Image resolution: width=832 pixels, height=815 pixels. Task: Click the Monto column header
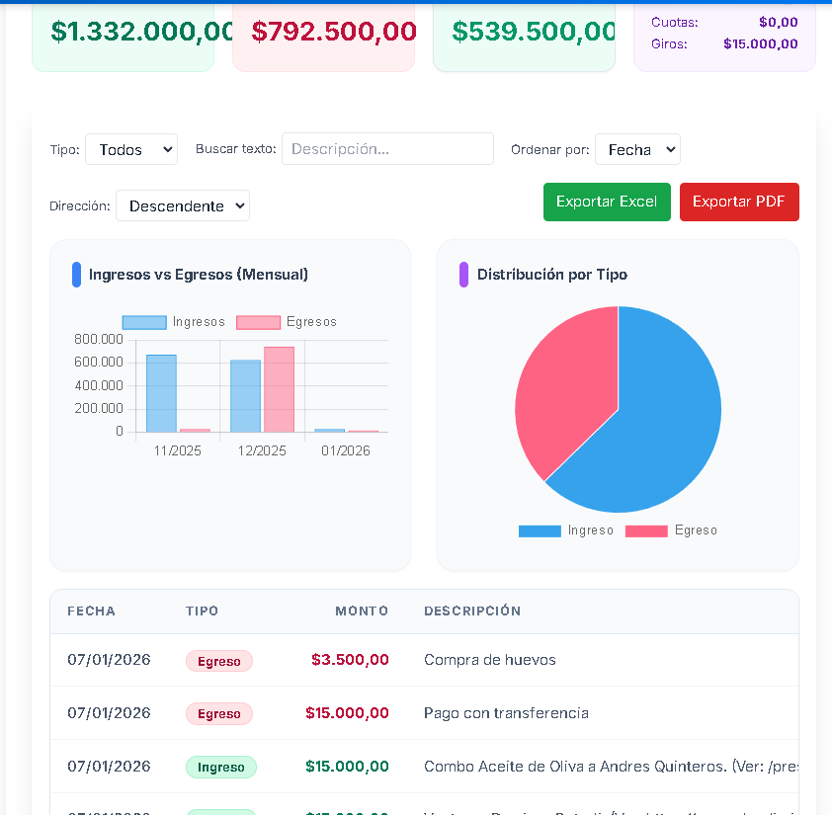pos(362,611)
